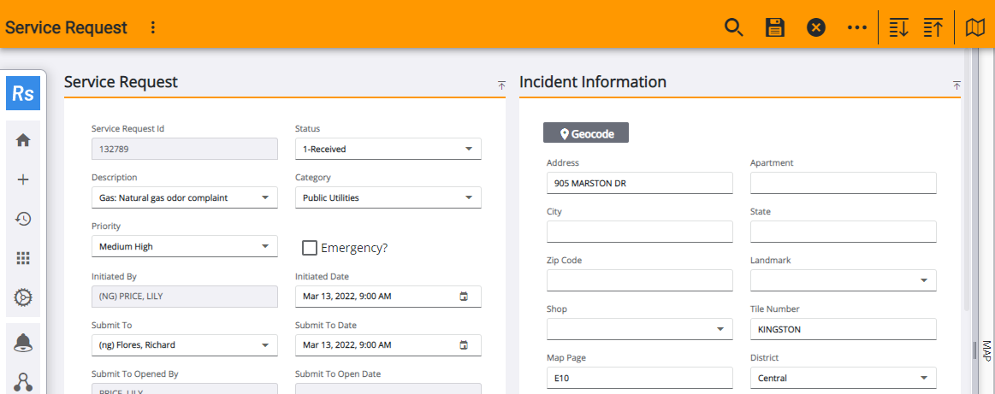Click the Incident Information section heading
Viewport: 995px width, 394px height.
[x=593, y=82]
